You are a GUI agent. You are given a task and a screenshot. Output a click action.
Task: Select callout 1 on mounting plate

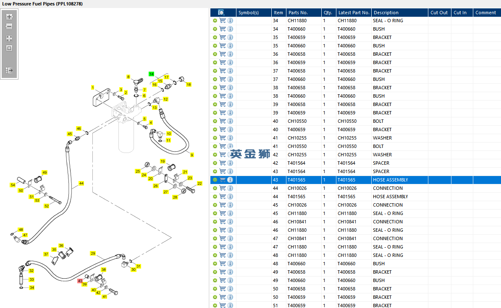click(93, 87)
